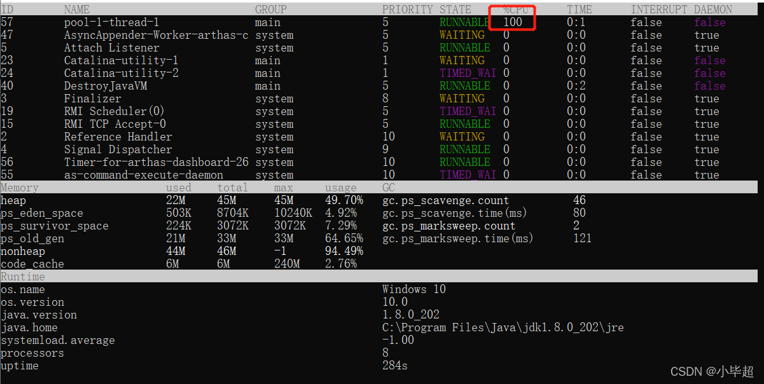Click WAITING state of Finalizer row
The image size is (764, 384).
pos(462,99)
